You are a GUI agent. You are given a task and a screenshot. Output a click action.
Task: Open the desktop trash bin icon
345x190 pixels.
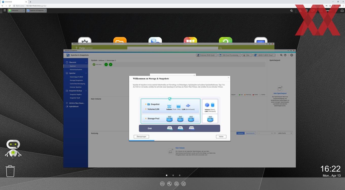[10, 171]
